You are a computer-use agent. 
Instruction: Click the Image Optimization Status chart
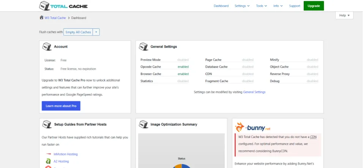click(x=181, y=151)
